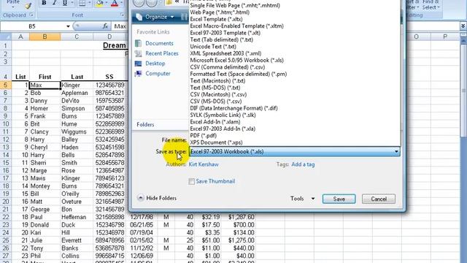Choose Excel Macro-Enabled Template file type
467x263 pixels.
[x=236, y=26]
